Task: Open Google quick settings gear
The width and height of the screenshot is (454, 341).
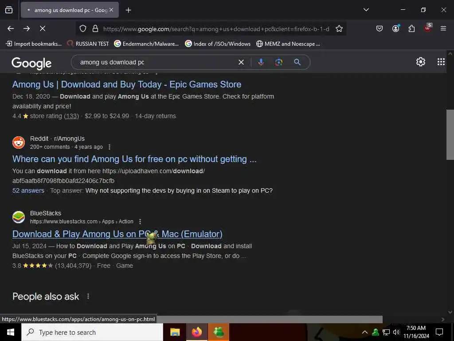Action: [420, 62]
